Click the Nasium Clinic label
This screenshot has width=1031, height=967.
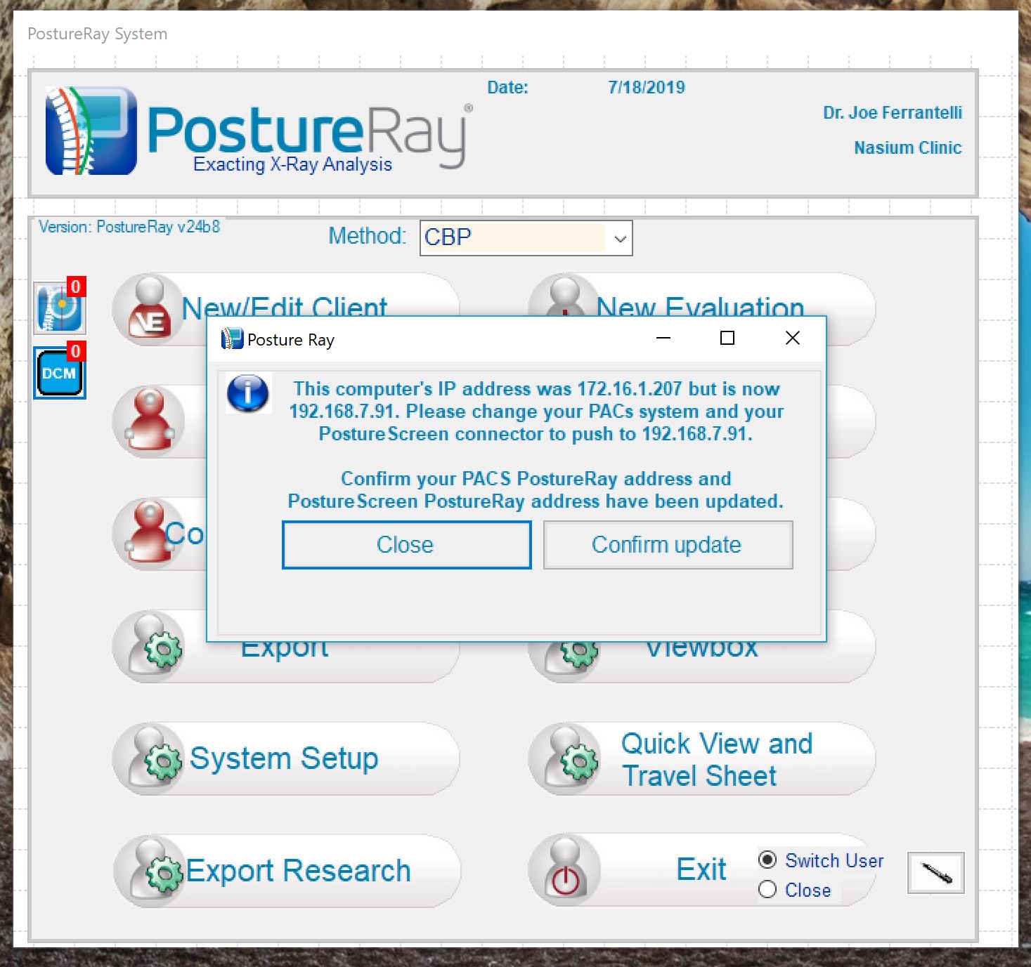(908, 147)
